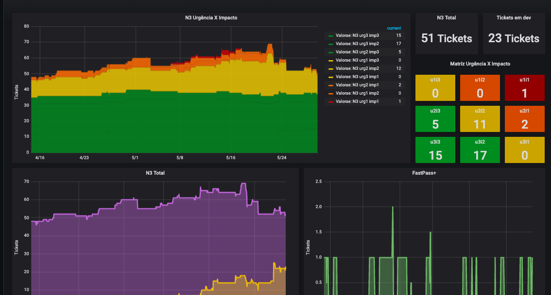
Task: Select the green u2i3 tile showing 5
Action: click(435, 119)
